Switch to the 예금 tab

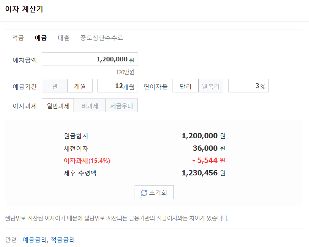40,38
